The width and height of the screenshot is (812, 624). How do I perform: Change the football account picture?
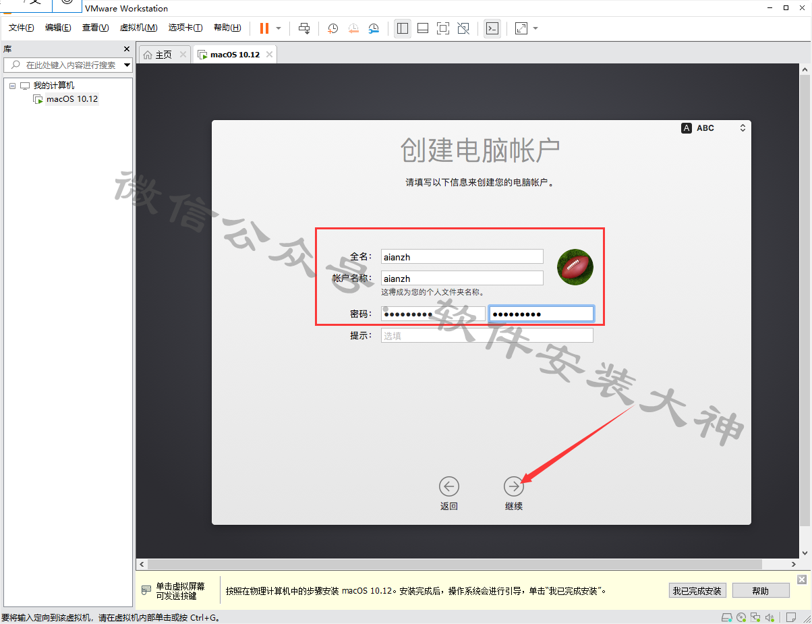point(575,267)
